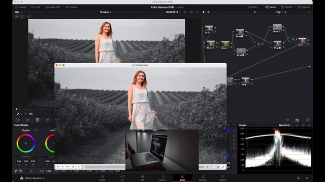
Task: Toggle the Nodes panel button
Action: pyautogui.click(x=270, y=7)
